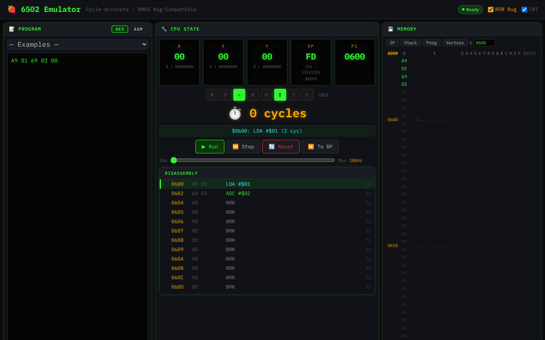Click the Ready status badge
This screenshot has width=545, height=340.
(x=470, y=9)
